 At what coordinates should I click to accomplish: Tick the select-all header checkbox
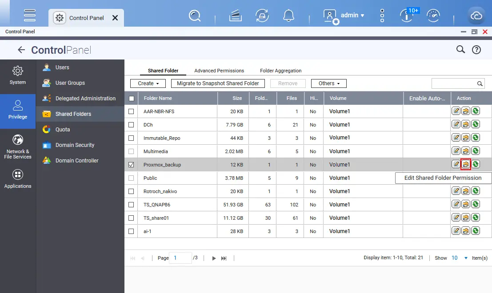(x=132, y=99)
